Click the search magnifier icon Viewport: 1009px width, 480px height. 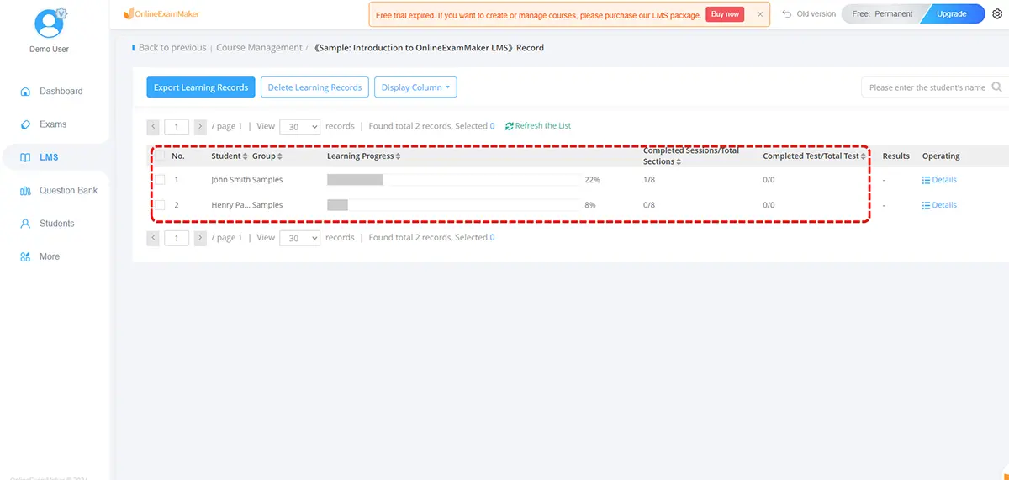point(997,87)
